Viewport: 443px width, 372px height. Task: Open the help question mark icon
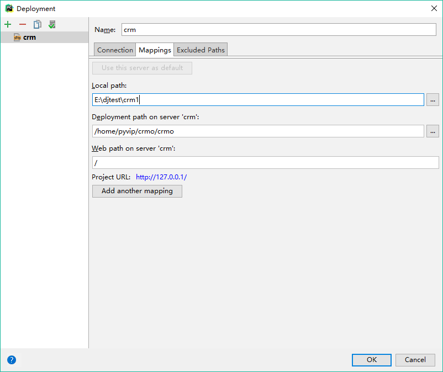pyautogui.click(x=12, y=360)
